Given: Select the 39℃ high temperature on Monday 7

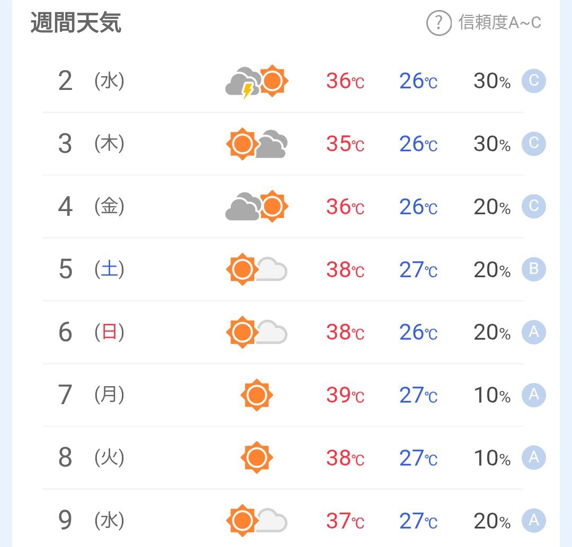Looking at the screenshot, I should click(345, 395).
